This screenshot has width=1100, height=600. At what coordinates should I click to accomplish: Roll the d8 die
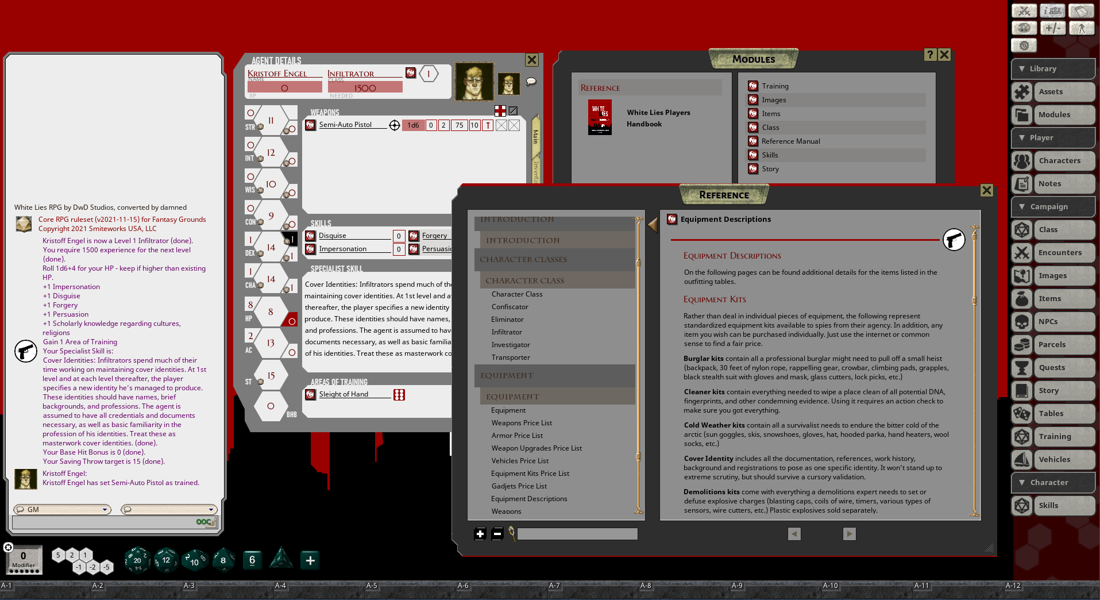click(223, 560)
